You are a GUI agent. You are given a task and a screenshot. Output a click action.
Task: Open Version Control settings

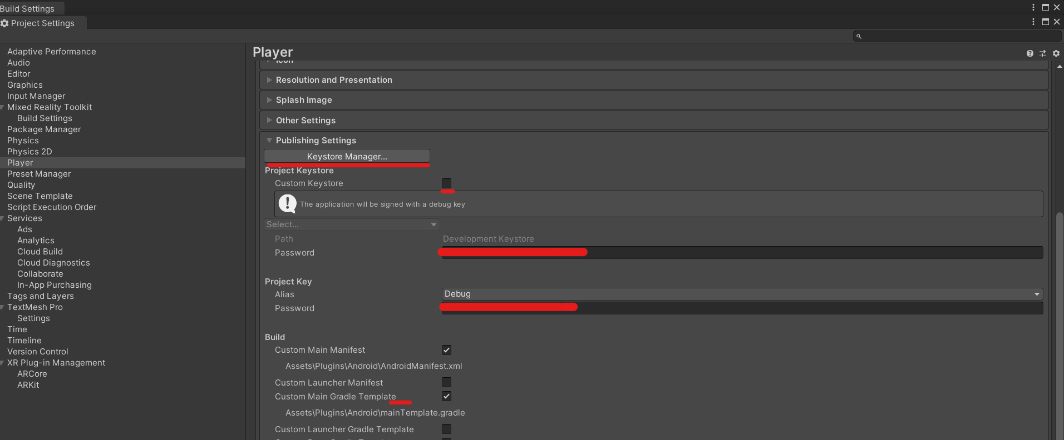coord(38,352)
